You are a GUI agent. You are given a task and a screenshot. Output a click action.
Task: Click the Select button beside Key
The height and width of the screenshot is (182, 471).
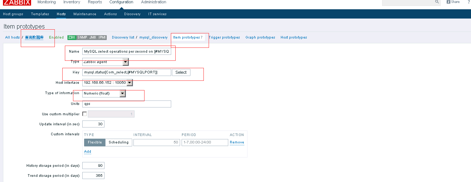(181, 72)
